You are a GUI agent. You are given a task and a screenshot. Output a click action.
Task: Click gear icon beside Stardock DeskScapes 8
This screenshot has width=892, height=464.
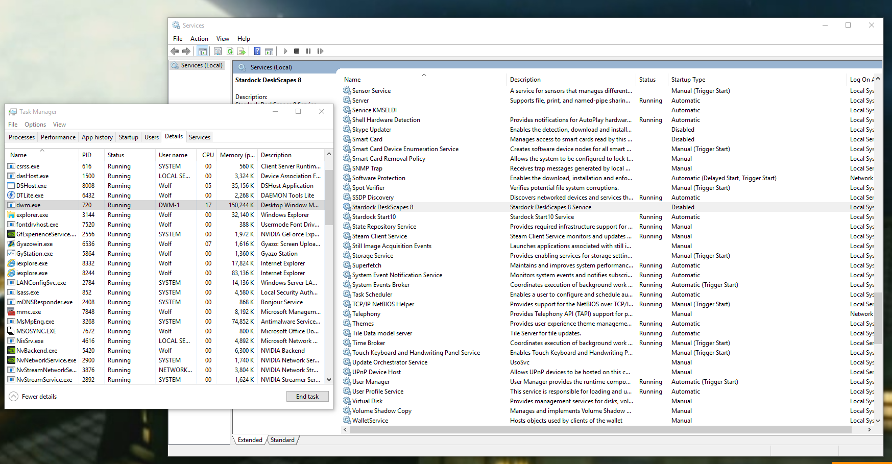347,207
